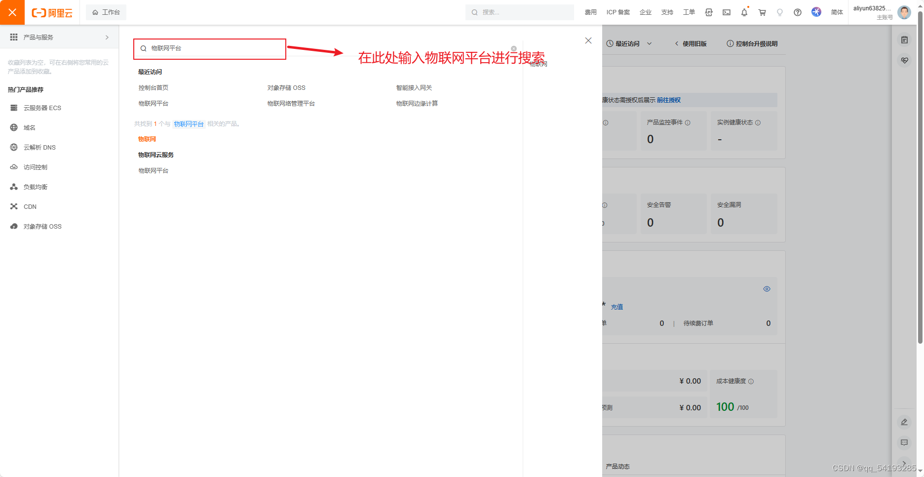Focus the top global search field
Screen dimensions: 924x477
click(520, 12)
